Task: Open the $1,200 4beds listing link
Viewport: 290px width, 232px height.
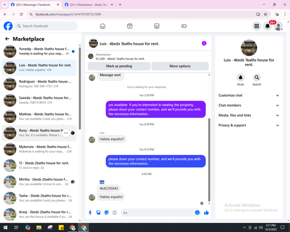Action: tap(120, 59)
